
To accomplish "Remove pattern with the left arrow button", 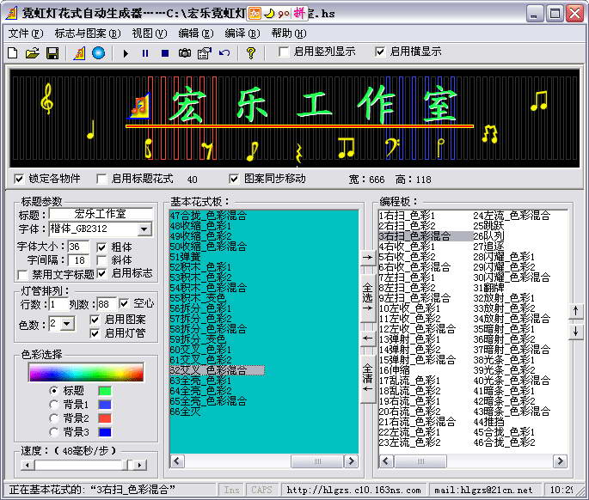I will pos(367,338).
